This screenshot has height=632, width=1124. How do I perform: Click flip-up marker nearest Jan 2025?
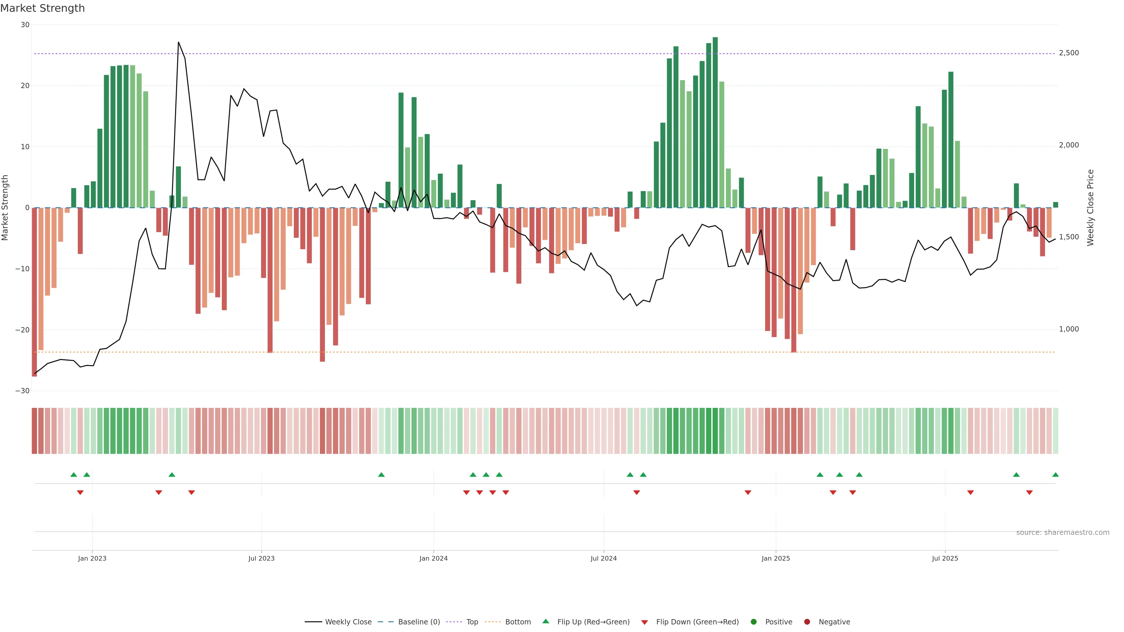pyautogui.click(x=820, y=475)
